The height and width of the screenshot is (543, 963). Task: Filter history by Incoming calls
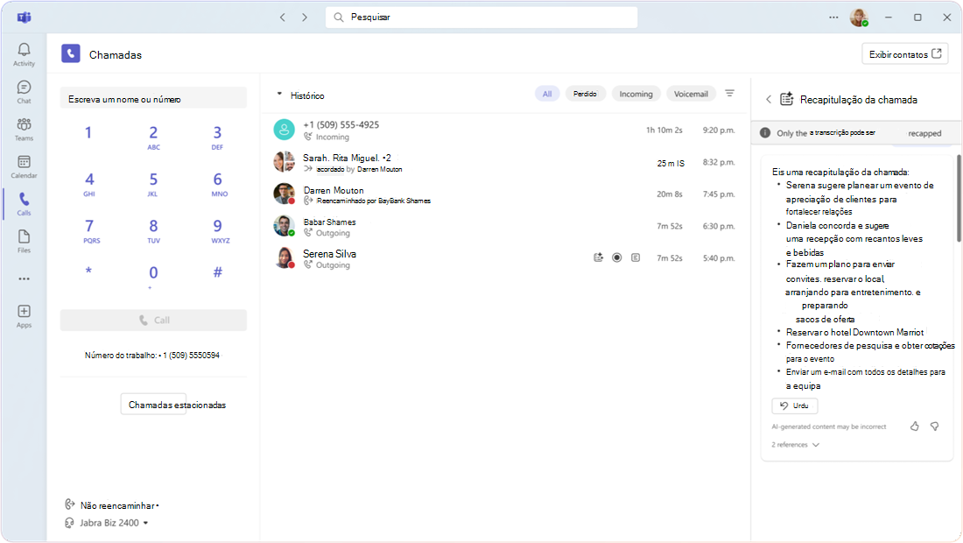point(636,94)
